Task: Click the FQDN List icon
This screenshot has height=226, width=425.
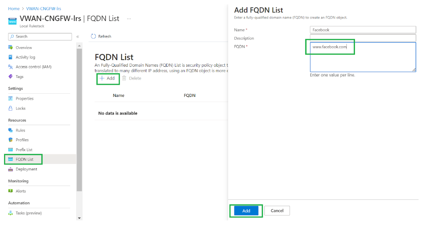Action: (10, 159)
